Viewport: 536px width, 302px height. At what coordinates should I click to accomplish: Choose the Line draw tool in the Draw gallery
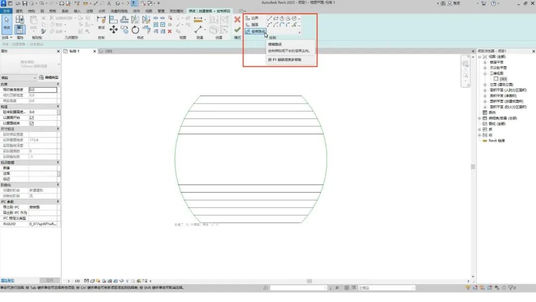point(269,18)
